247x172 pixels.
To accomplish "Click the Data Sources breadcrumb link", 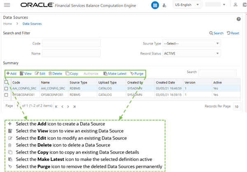I will click(32, 23).
